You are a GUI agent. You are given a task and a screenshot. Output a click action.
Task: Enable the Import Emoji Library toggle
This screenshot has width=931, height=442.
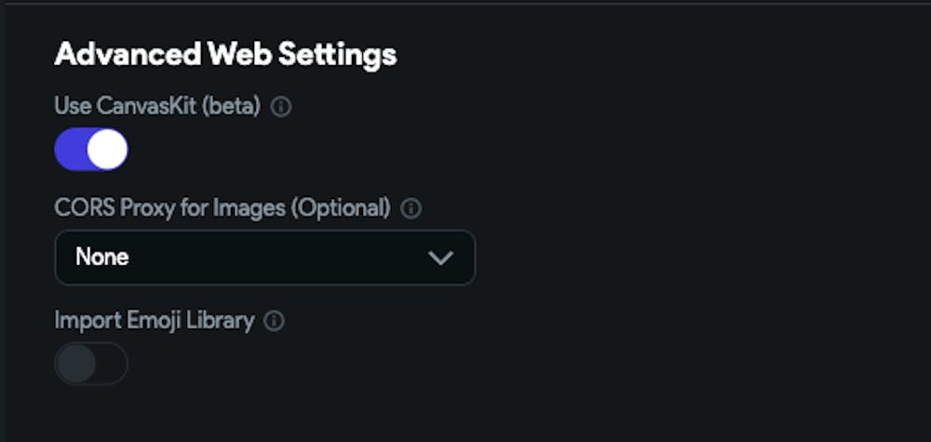coord(91,363)
